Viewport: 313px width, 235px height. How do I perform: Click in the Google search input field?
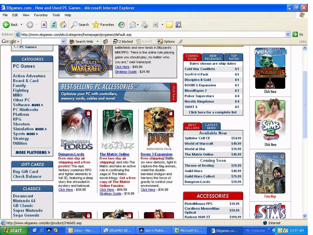click(41, 41)
